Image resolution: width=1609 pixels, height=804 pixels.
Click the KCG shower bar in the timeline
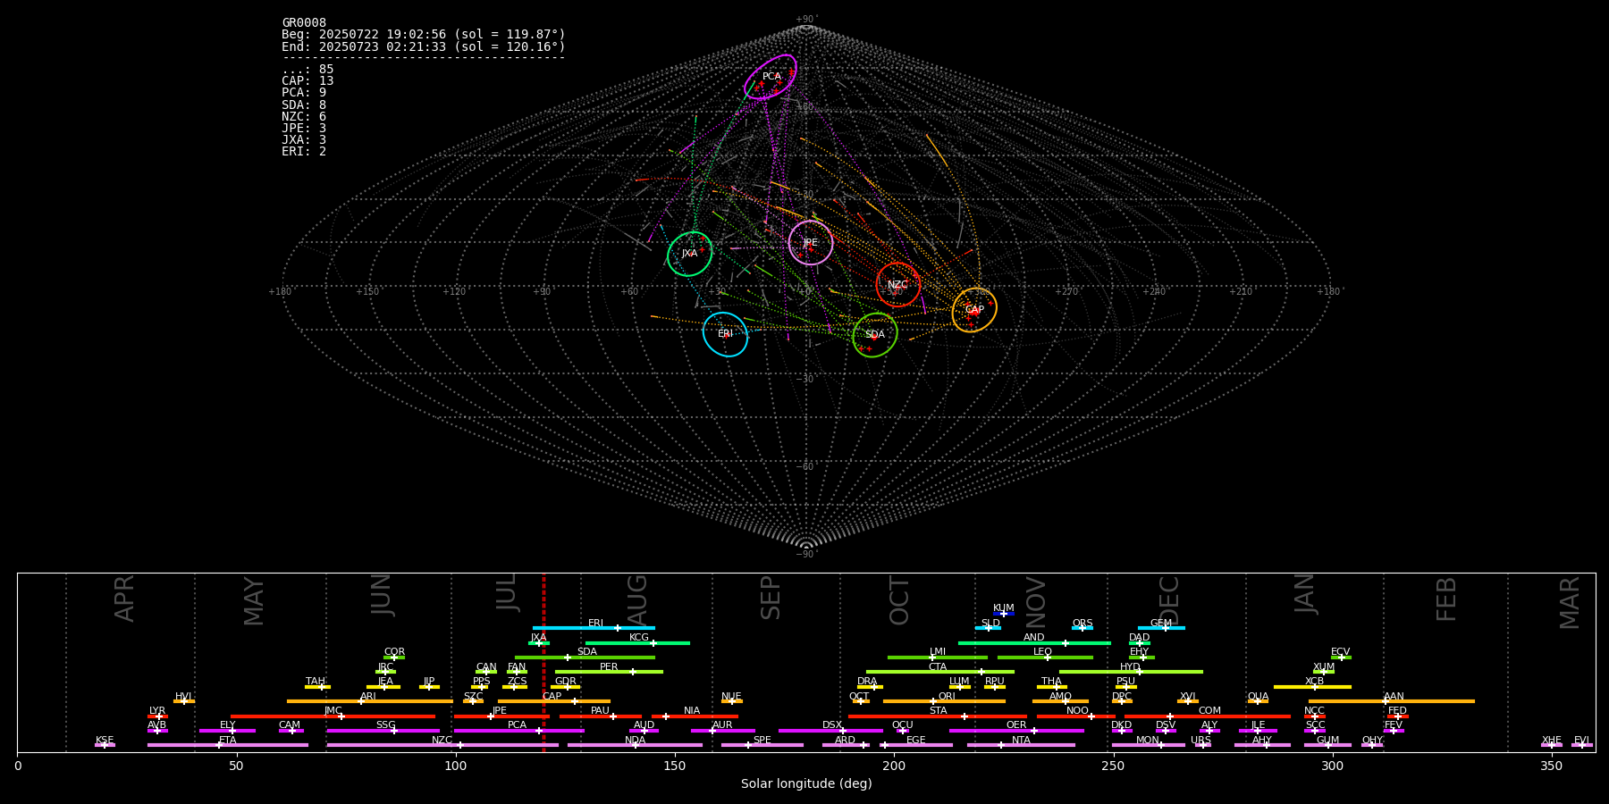point(637,643)
